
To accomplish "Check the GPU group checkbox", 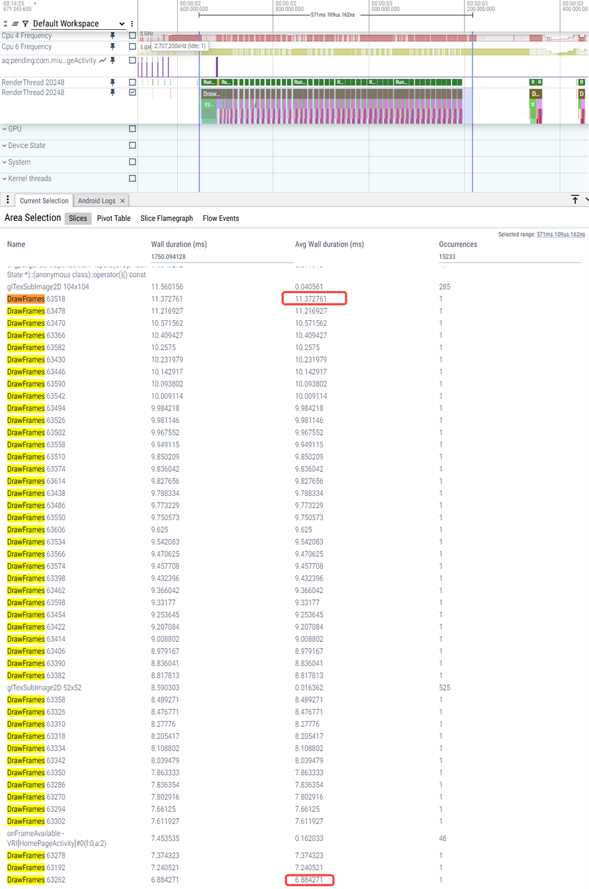I will tap(133, 128).
